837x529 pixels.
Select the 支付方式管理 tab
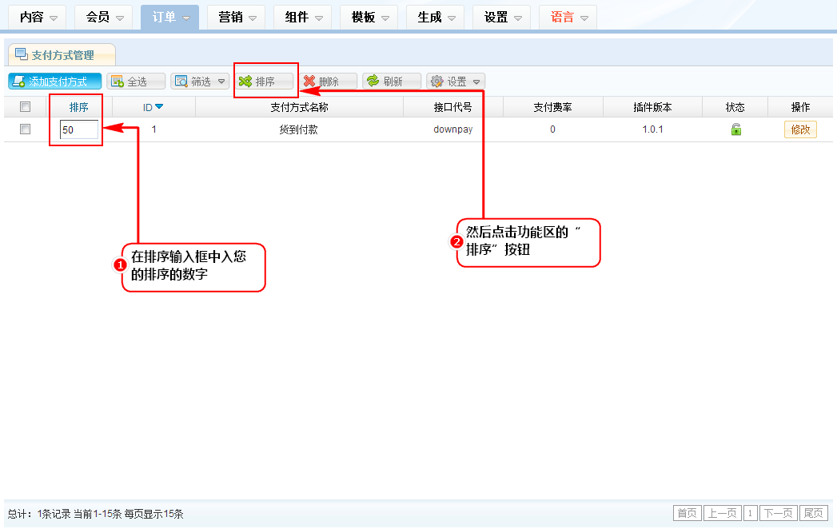tap(62, 55)
